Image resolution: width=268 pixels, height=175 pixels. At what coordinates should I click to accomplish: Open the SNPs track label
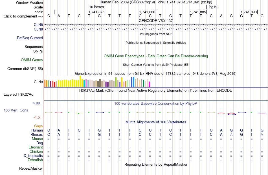tap(38, 51)
